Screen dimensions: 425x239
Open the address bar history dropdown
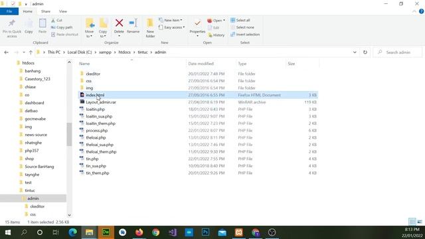pos(355,52)
